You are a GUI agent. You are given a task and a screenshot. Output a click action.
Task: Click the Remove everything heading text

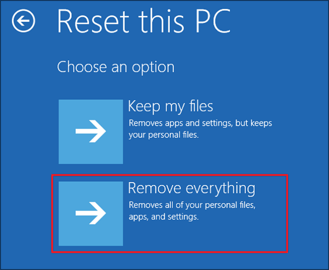pos(191,188)
